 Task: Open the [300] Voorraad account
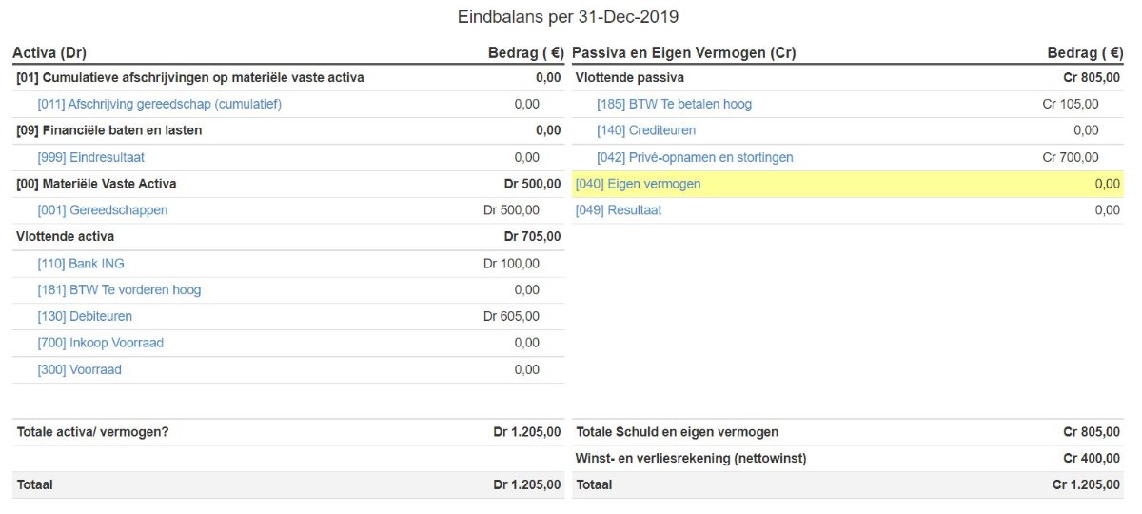(79, 369)
